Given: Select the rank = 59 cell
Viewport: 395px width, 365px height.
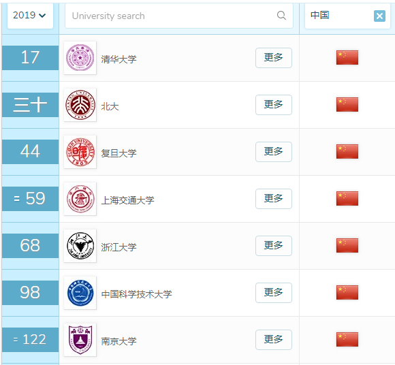Looking at the screenshot, I should [x=30, y=199].
